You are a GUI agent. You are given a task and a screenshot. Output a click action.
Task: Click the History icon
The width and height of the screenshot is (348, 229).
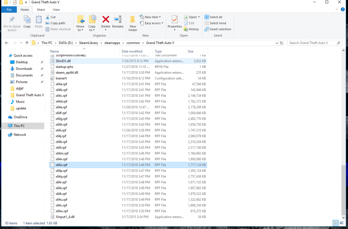(x=186, y=29)
